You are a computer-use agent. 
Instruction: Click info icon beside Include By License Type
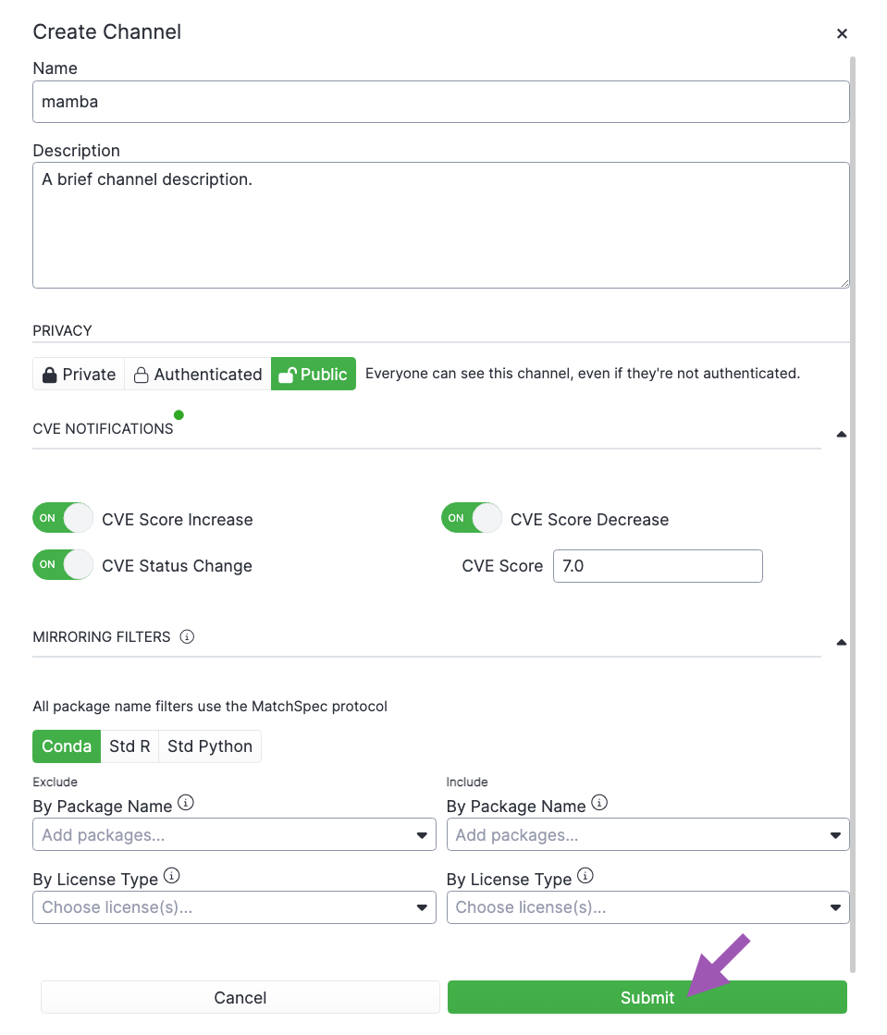click(x=585, y=876)
